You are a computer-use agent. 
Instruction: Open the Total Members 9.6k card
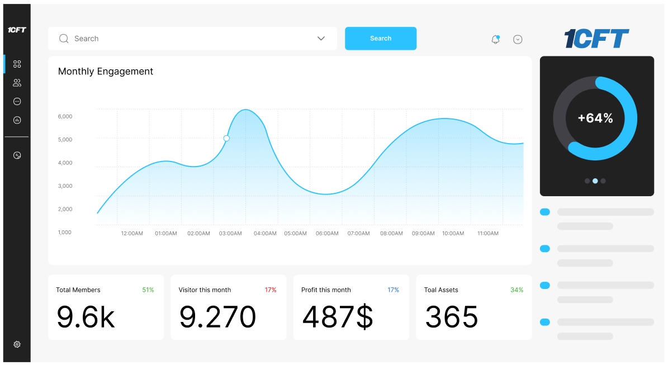(106, 307)
